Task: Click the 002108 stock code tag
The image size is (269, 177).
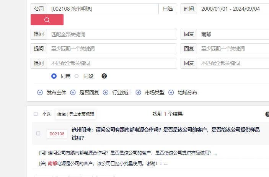Action: point(57,134)
